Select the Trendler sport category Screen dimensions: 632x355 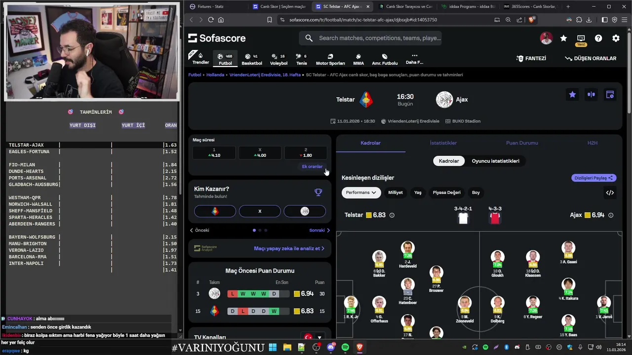tap(200, 59)
